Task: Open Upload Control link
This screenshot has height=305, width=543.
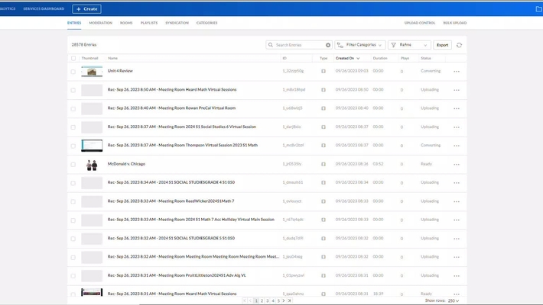Action: pyautogui.click(x=420, y=23)
